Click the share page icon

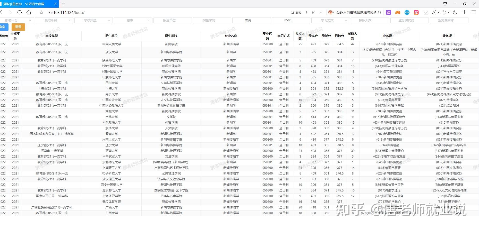(314, 12)
